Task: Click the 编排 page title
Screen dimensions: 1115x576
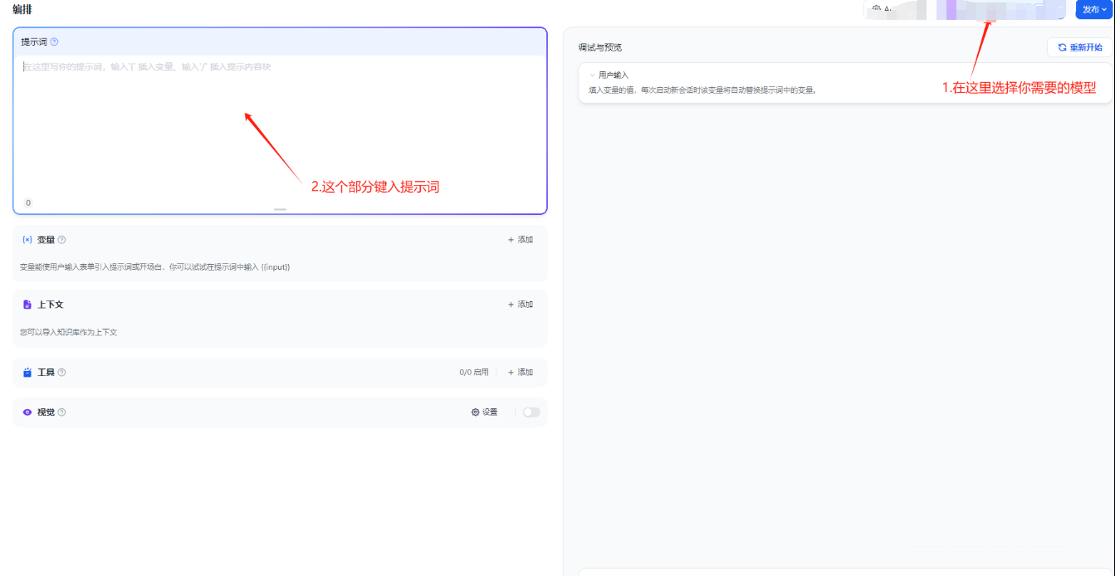Action: coord(22,9)
